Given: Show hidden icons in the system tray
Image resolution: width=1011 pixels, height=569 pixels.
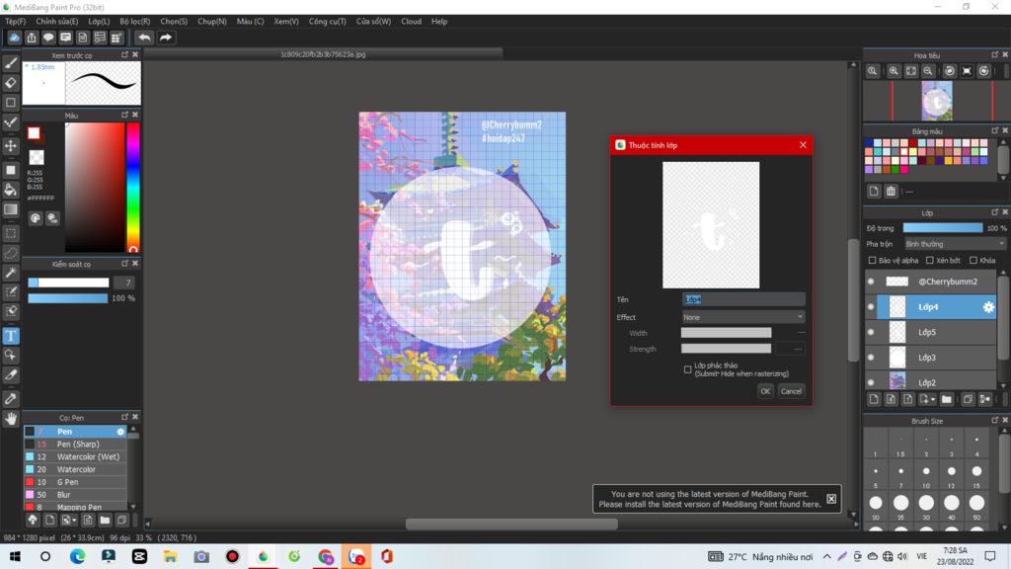Looking at the screenshot, I should click(826, 556).
